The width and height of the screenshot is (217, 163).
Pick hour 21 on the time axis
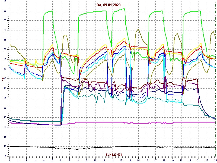point(190,160)
